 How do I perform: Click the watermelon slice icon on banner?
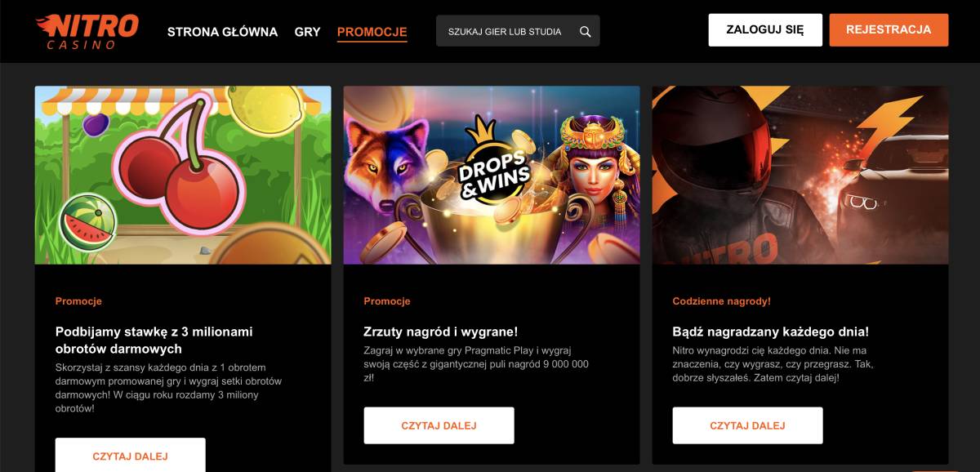click(x=87, y=222)
